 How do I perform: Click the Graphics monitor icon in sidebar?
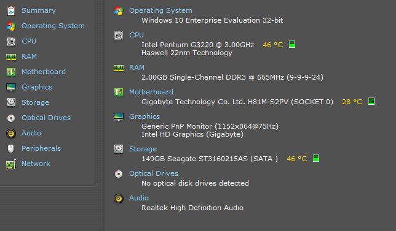[x=11, y=88]
